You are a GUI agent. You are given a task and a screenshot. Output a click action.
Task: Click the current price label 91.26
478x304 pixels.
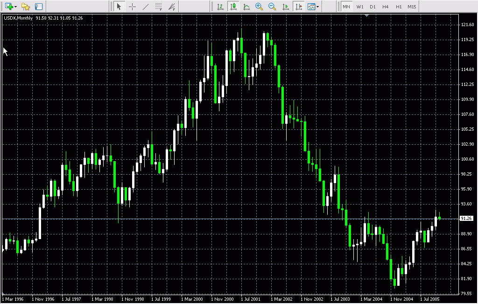tap(466, 219)
